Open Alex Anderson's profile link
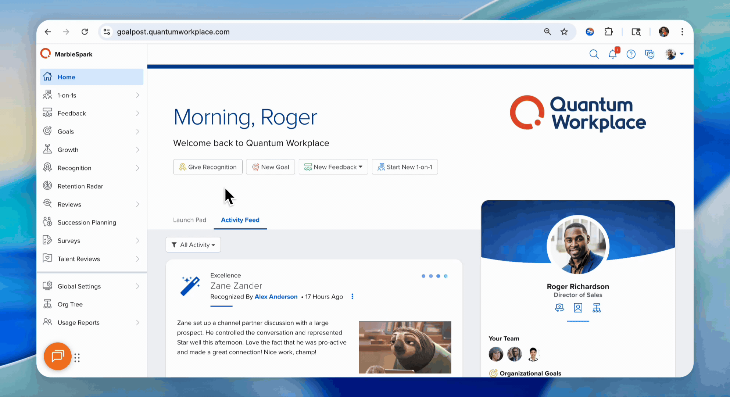Image resolution: width=730 pixels, height=397 pixels. tap(276, 297)
